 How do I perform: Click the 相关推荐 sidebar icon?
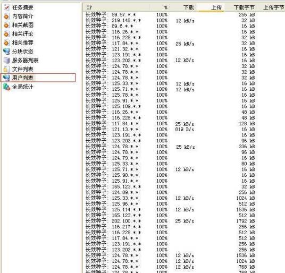tap(6, 42)
